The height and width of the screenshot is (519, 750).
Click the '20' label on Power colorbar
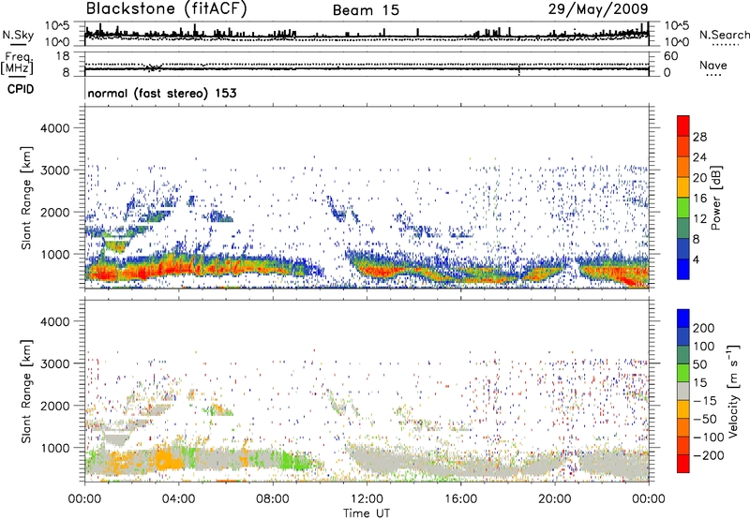coord(699,178)
